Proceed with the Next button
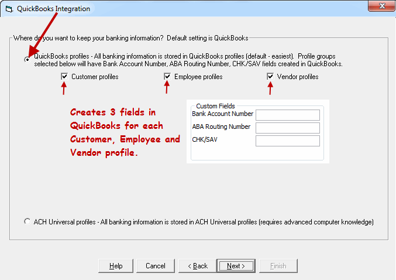 236,266
